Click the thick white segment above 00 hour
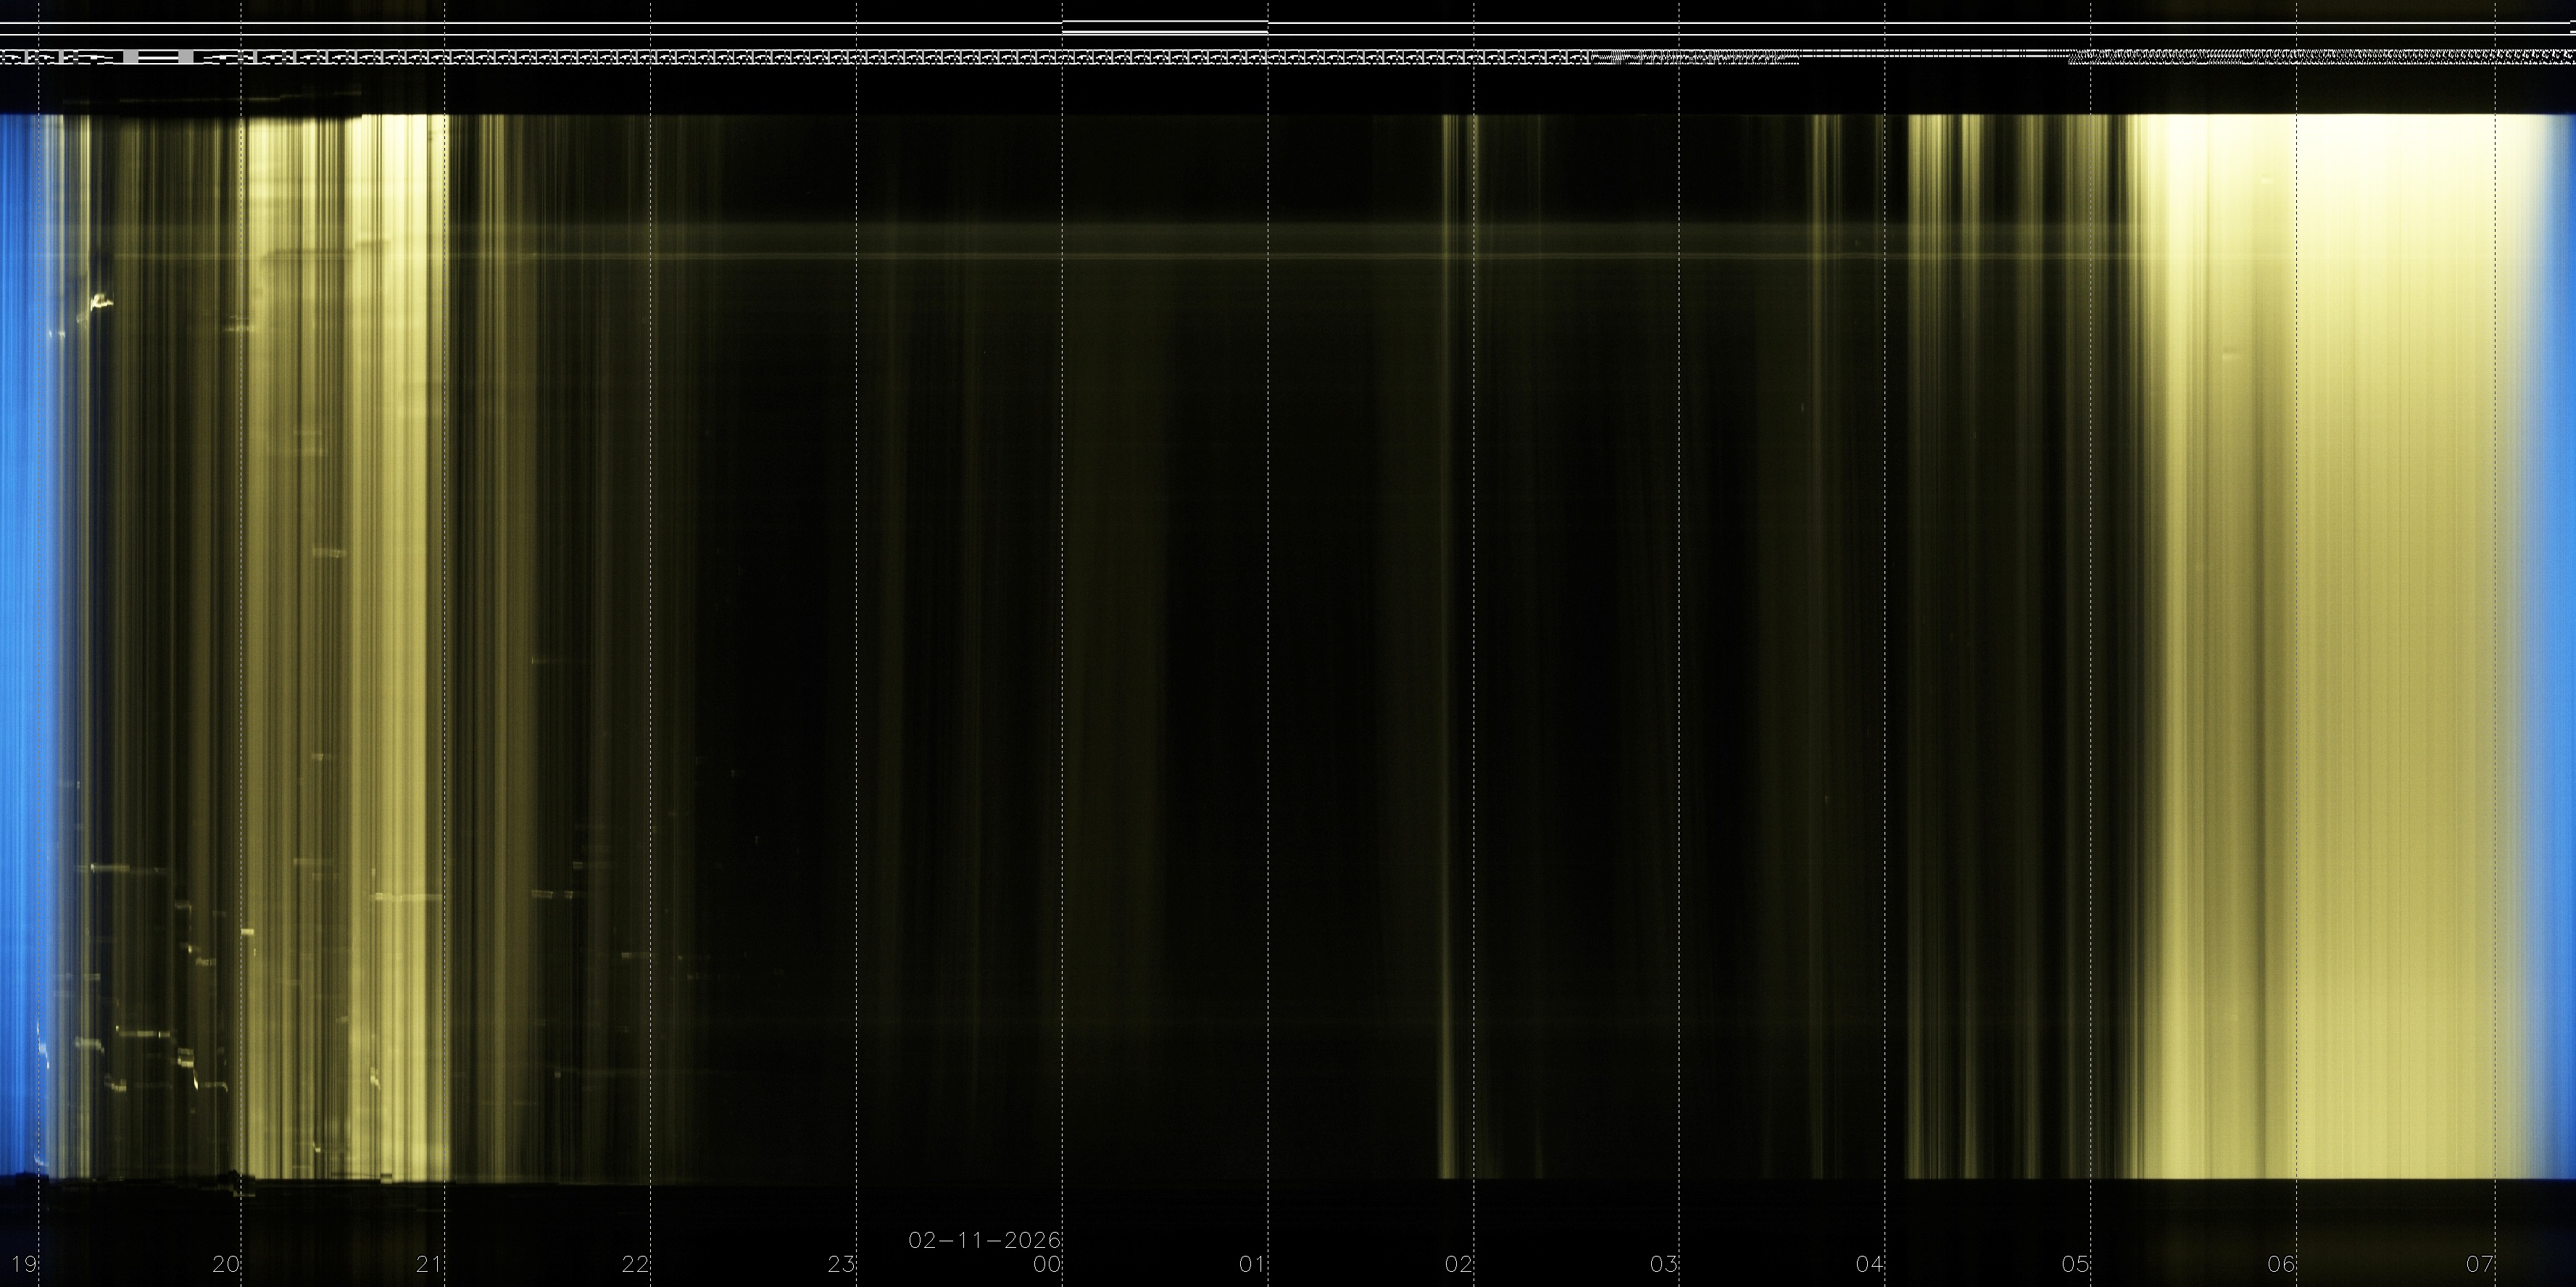Screen dimensions: 2576x1287 click(x=1164, y=32)
